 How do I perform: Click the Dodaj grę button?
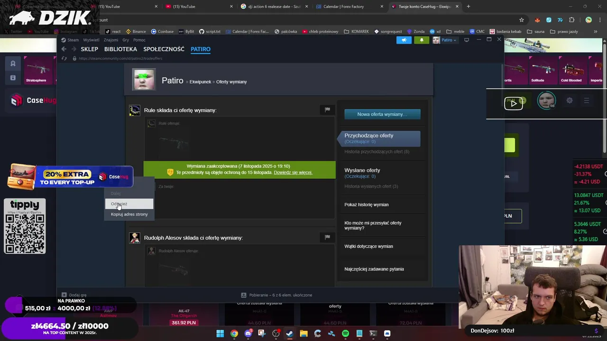(74, 295)
